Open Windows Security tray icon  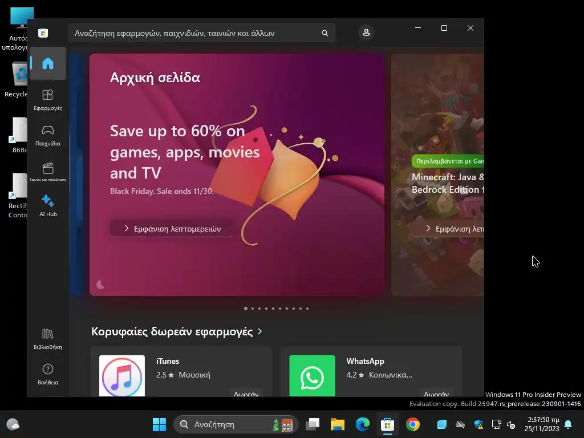coord(478,424)
